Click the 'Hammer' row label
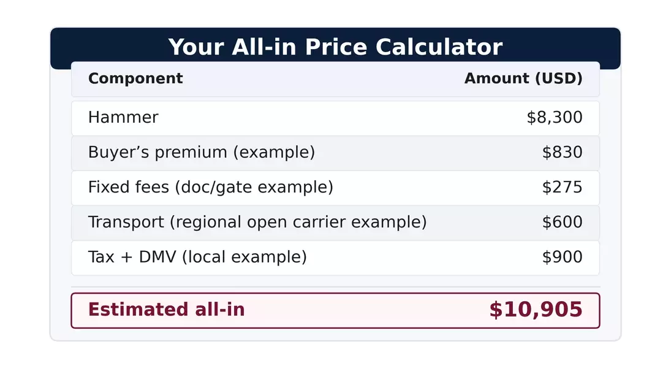Viewport: 671px width, 368px height. pos(123,117)
